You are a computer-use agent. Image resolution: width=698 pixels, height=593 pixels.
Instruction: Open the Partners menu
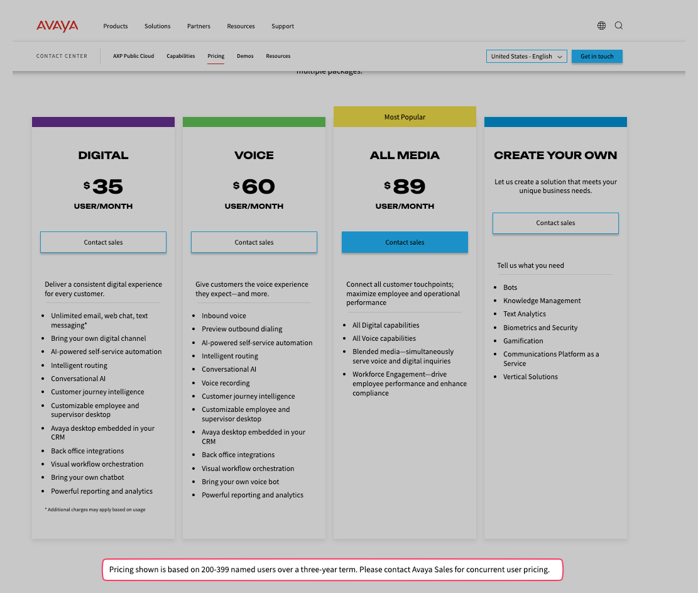pos(199,26)
